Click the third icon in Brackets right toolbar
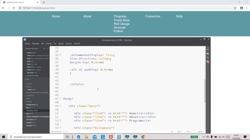The width and height of the screenshot is (250, 140). 207,58
